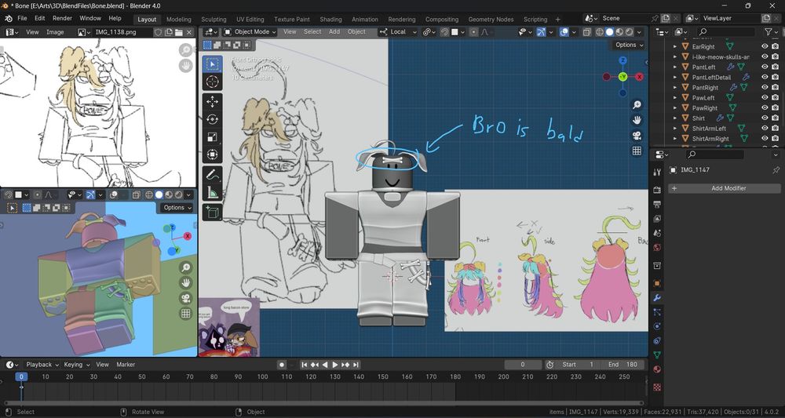Open the Object Mode dropdown
Screen dimensions: 785x418
point(250,32)
